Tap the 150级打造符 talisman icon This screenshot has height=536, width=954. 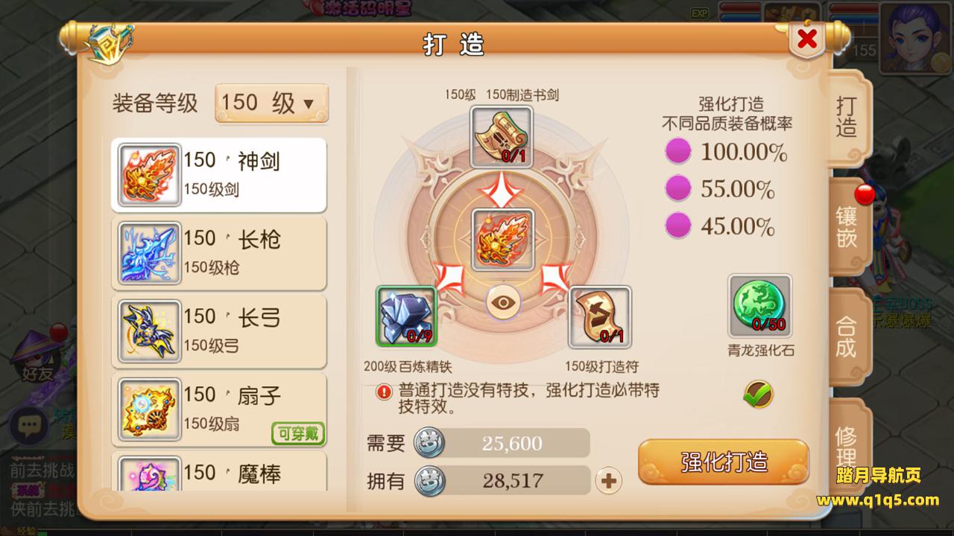[599, 317]
